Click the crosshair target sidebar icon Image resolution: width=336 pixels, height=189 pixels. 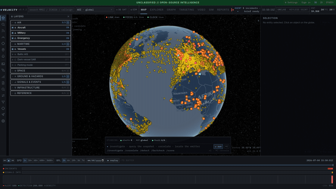click(3, 43)
